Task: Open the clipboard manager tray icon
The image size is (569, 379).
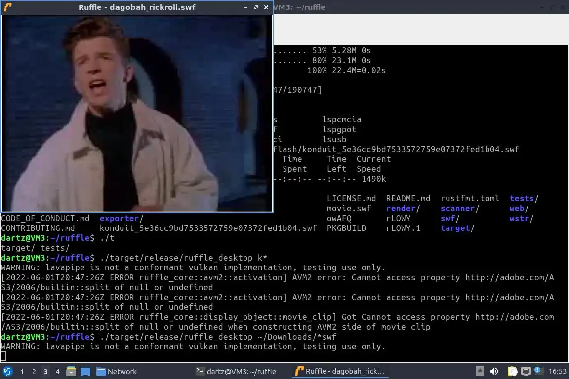Action: point(512,371)
